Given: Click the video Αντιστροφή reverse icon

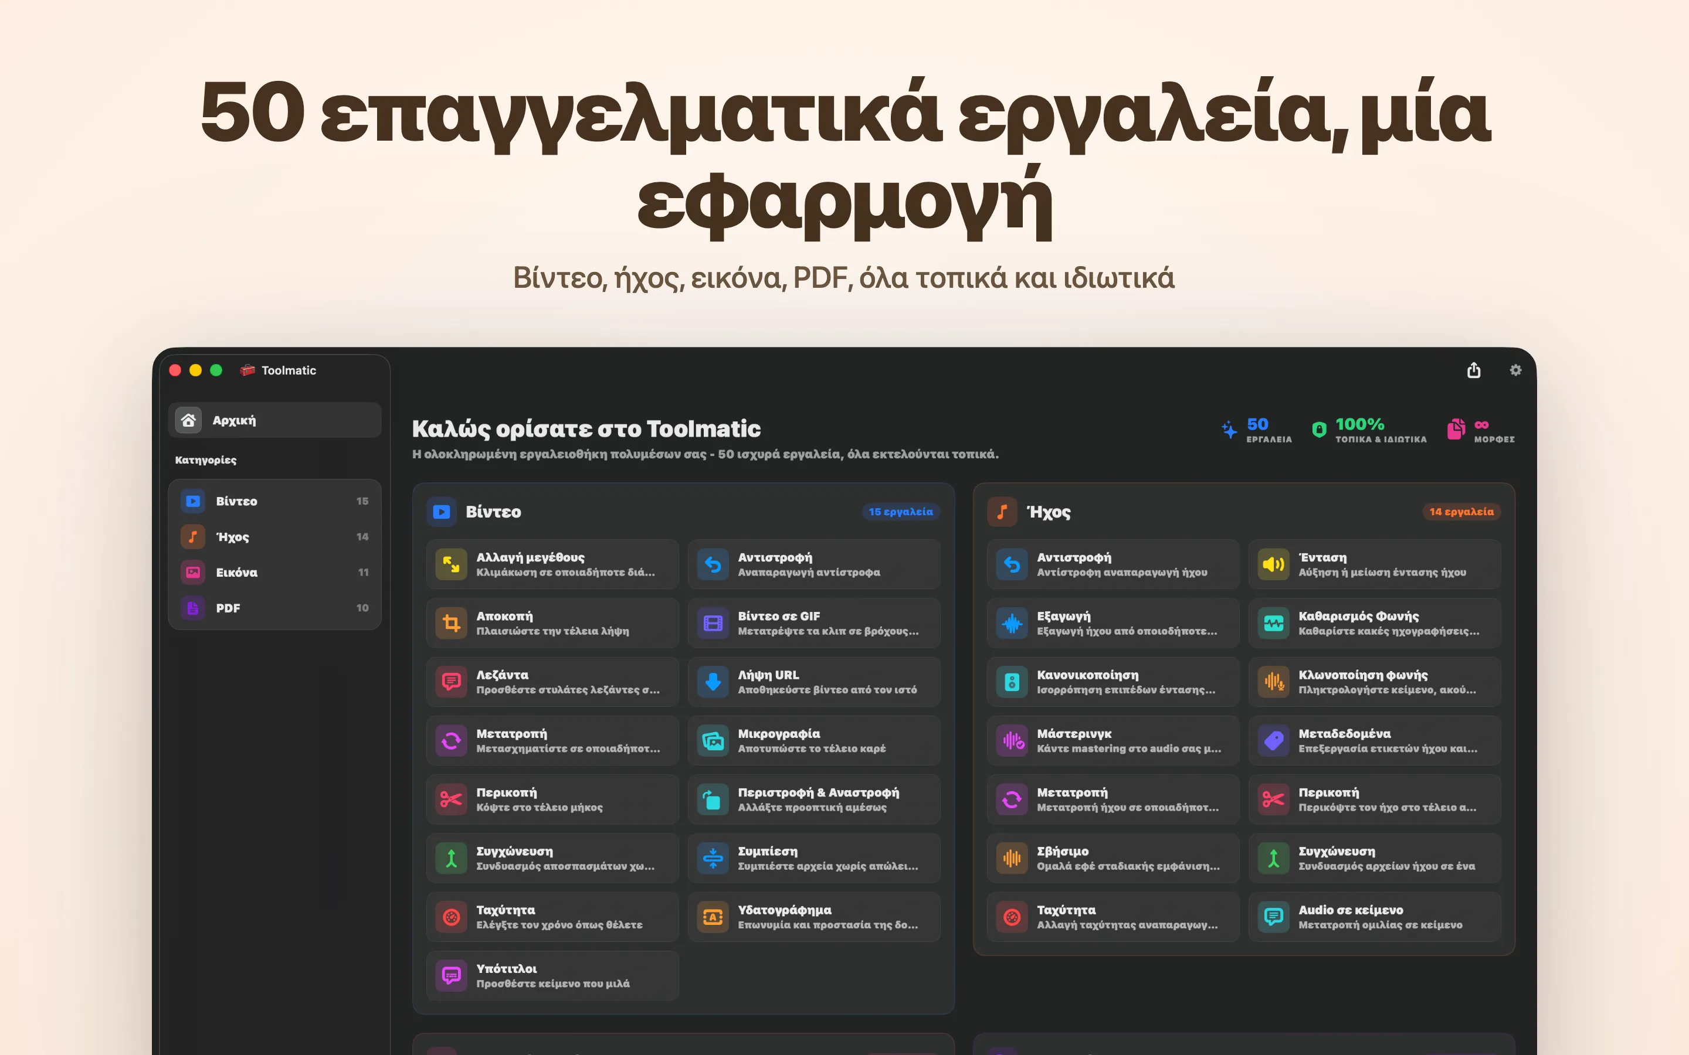Looking at the screenshot, I should click(713, 564).
